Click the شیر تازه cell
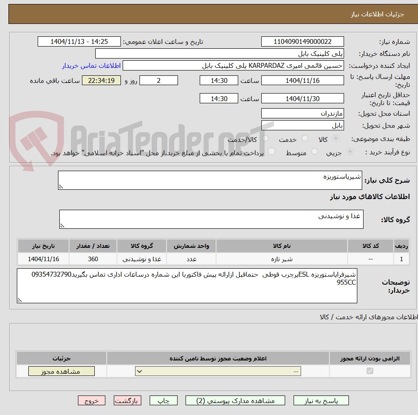418x415 pixels. [x=282, y=259]
